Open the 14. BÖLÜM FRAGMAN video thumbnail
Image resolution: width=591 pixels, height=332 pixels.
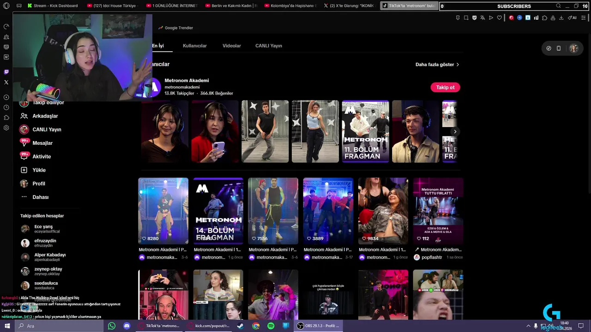click(218, 211)
